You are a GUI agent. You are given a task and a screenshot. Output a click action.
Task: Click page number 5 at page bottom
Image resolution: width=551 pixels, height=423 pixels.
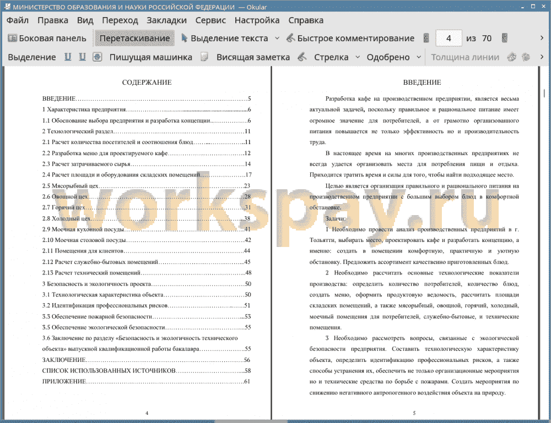click(414, 413)
